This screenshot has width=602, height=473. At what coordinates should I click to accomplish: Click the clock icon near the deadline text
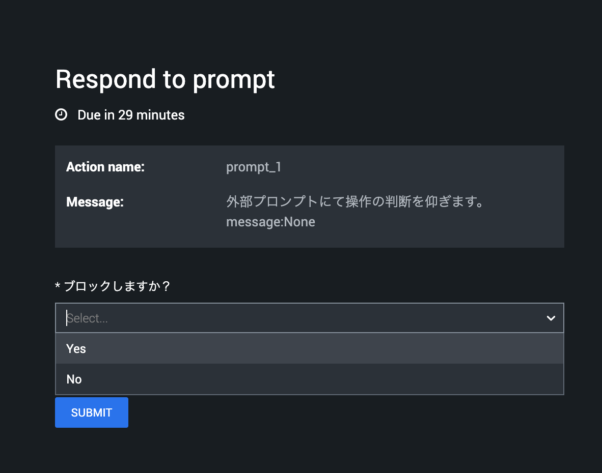coord(61,114)
